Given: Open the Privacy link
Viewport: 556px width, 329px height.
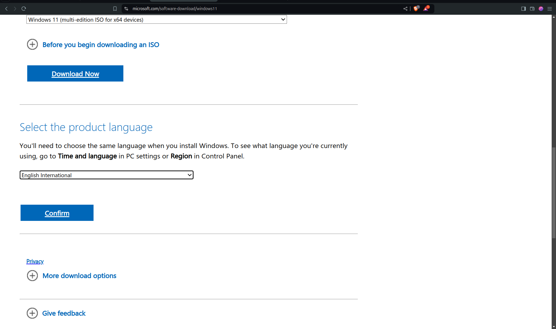Looking at the screenshot, I should [35, 261].
